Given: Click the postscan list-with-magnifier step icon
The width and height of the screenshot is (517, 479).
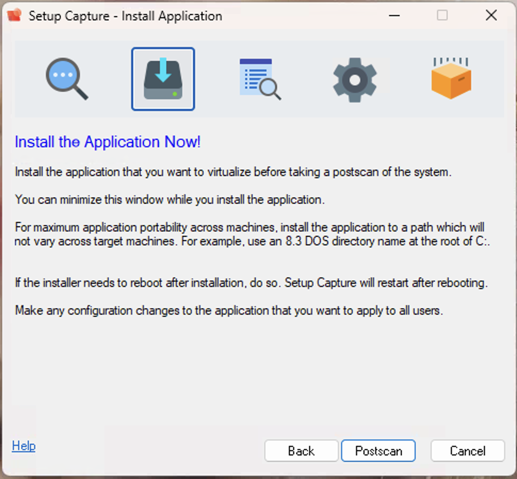Looking at the screenshot, I should (260, 79).
